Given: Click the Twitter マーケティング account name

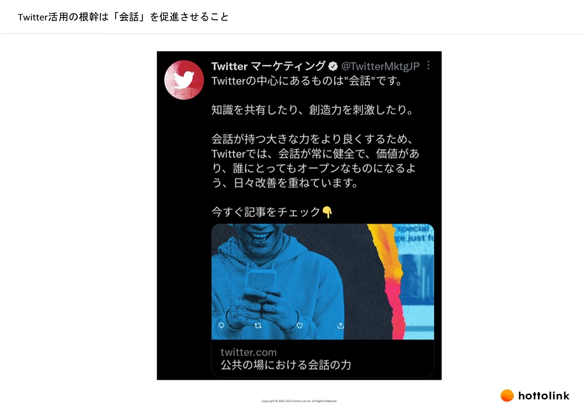Looking at the screenshot, I should click(269, 67).
